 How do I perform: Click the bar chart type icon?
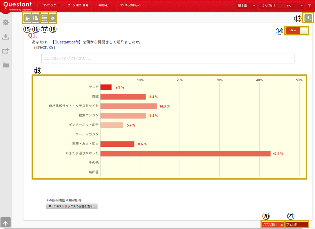click(27, 18)
